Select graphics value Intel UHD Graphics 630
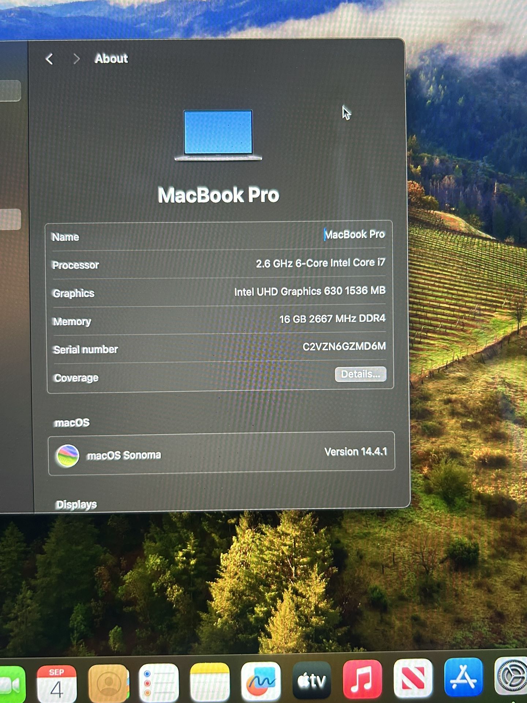Viewport: 527px width, 703px height. (x=310, y=291)
